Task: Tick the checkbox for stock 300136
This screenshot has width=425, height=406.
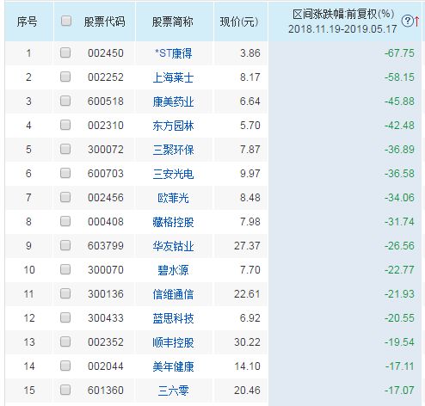Action: (x=65, y=293)
